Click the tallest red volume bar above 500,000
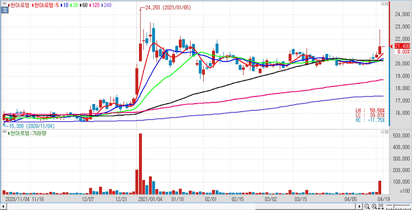This screenshot has width=412, height=210. [x=140, y=164]
